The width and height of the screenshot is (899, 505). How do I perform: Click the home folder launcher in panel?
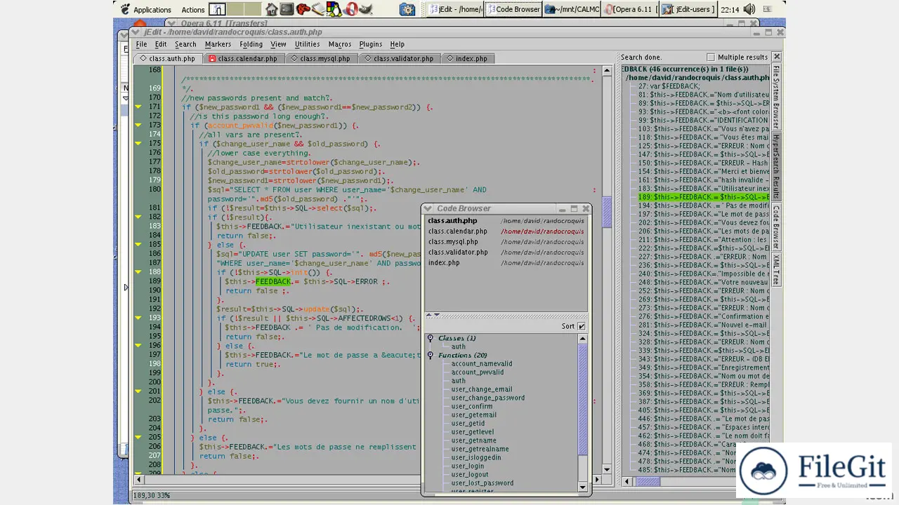(271, 9)
